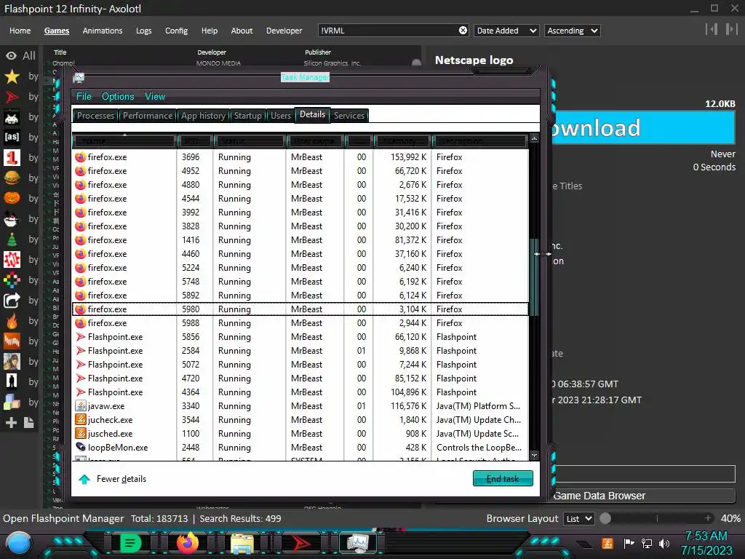Open Task Manager File menu

click(84, 97)
